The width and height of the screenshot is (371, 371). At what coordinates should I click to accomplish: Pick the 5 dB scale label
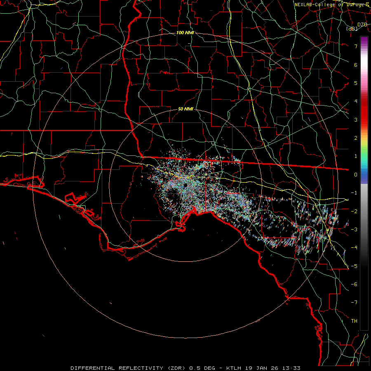(x=356, y=83)
